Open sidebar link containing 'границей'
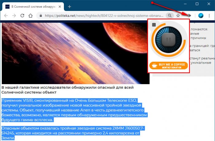This screenshot has width=215, height=141. (x=202, y=48)
